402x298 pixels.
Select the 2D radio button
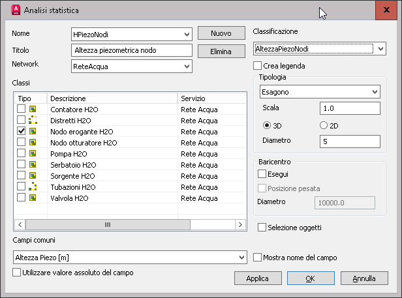point(324,125)
